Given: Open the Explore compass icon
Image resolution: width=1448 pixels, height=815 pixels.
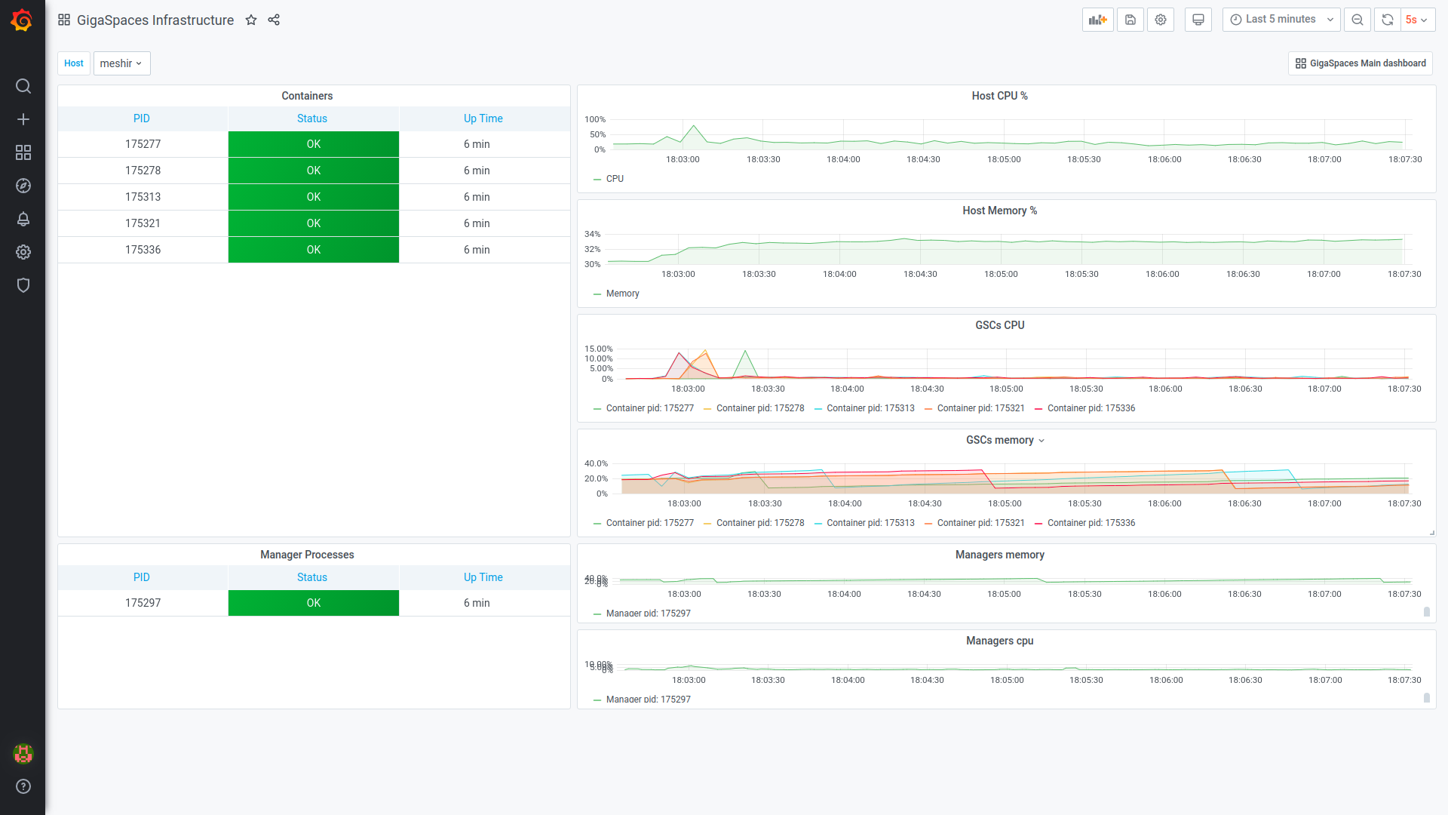Looking at the screenshot, I should [x=23, y=186].
